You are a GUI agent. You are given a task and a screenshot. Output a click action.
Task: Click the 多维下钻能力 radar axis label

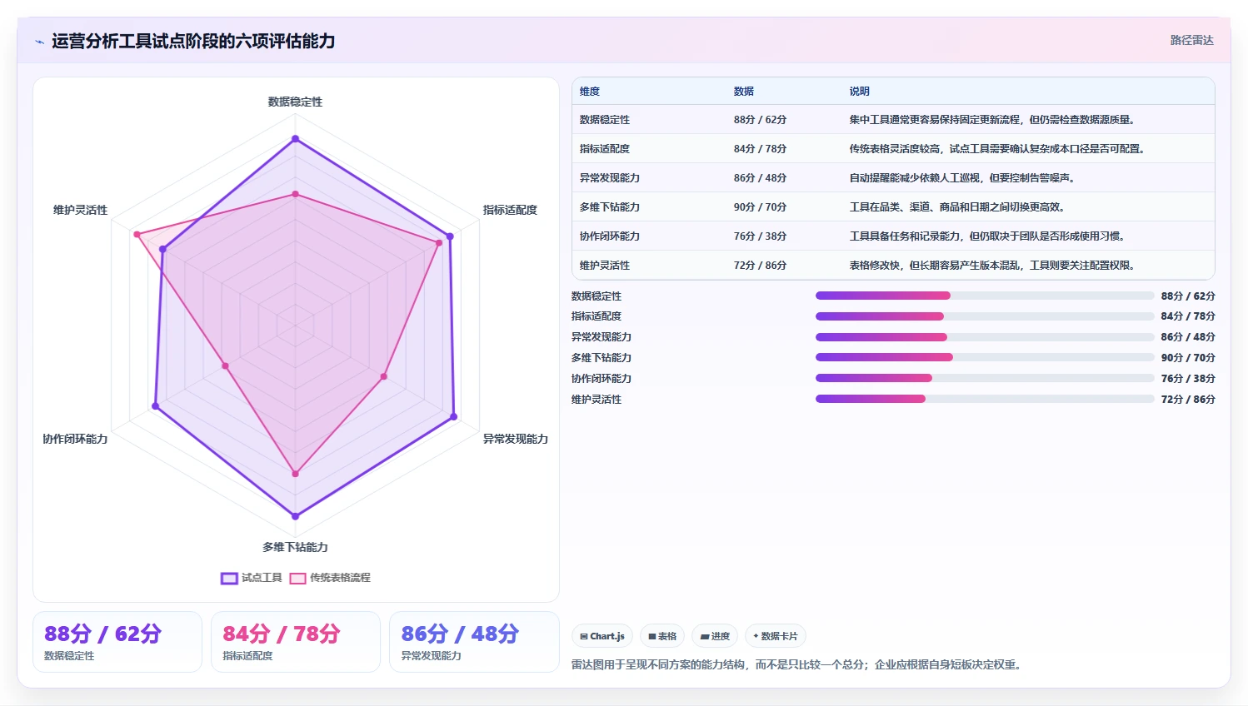[x=295, y=547]
